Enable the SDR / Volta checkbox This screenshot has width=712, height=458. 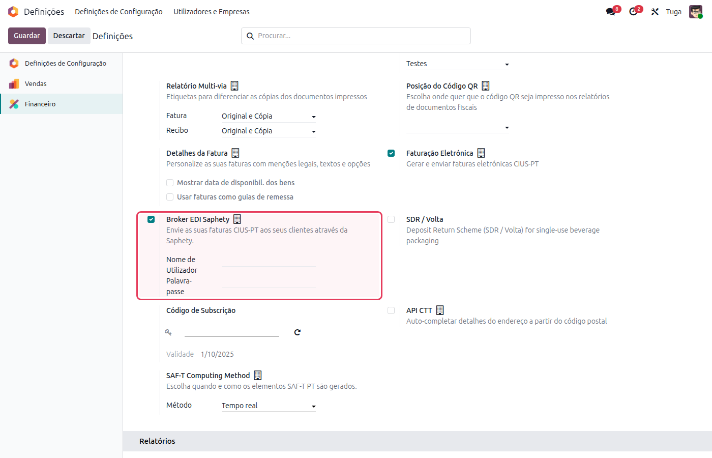391,219
